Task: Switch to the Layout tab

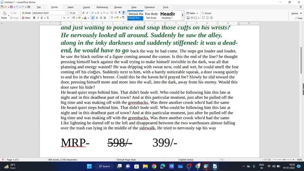Action: 86,7
